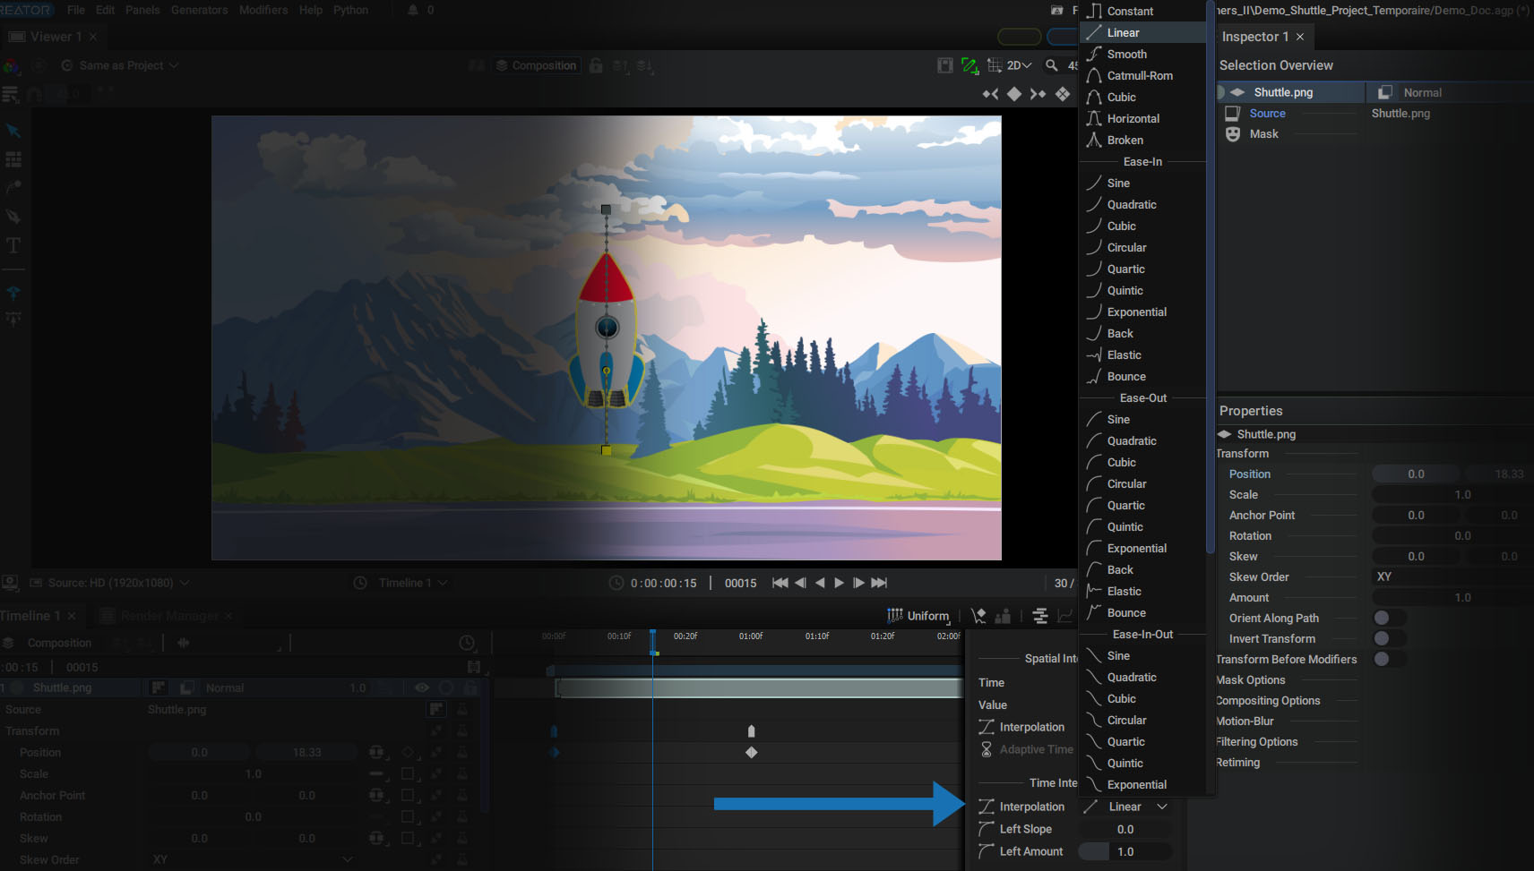
Task: Add keyframe with the diamond icon
Action: tap(1014, 94)
